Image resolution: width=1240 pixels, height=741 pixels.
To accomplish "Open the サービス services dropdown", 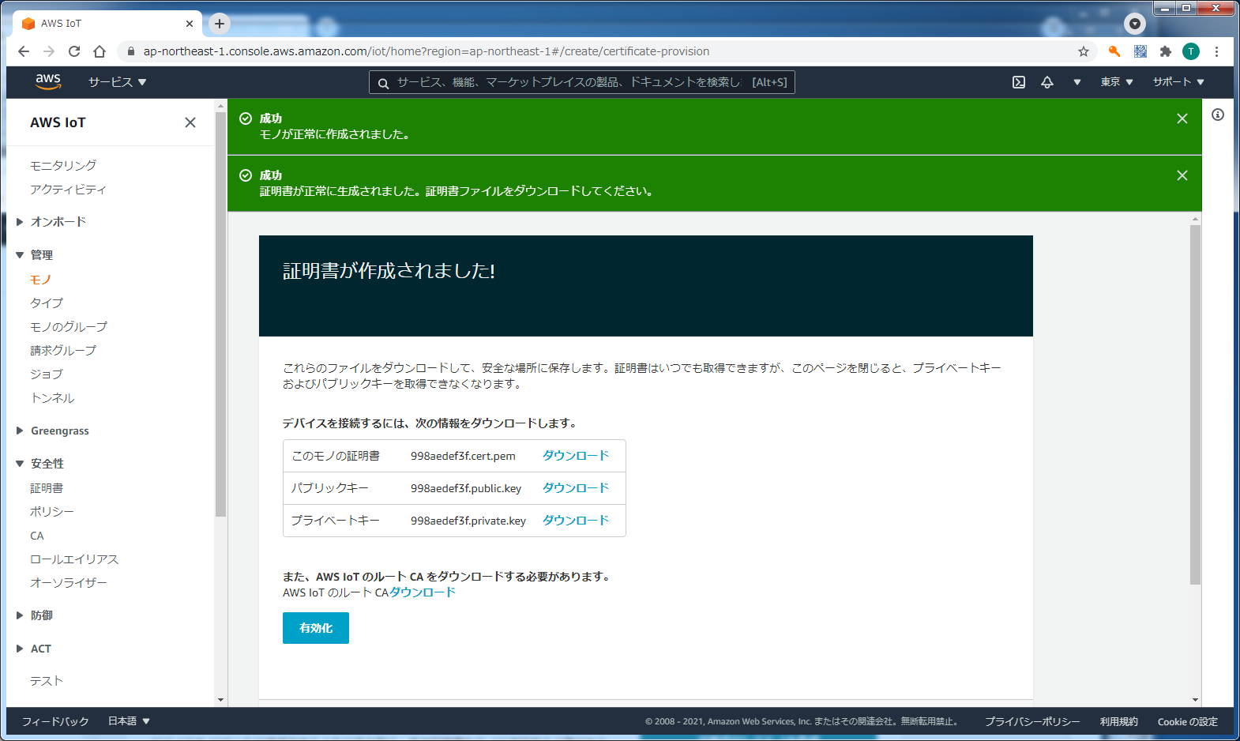I will [117, 82].
